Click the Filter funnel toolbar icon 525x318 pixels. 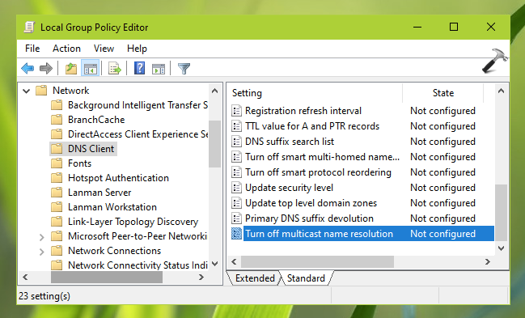coord(184,69)
